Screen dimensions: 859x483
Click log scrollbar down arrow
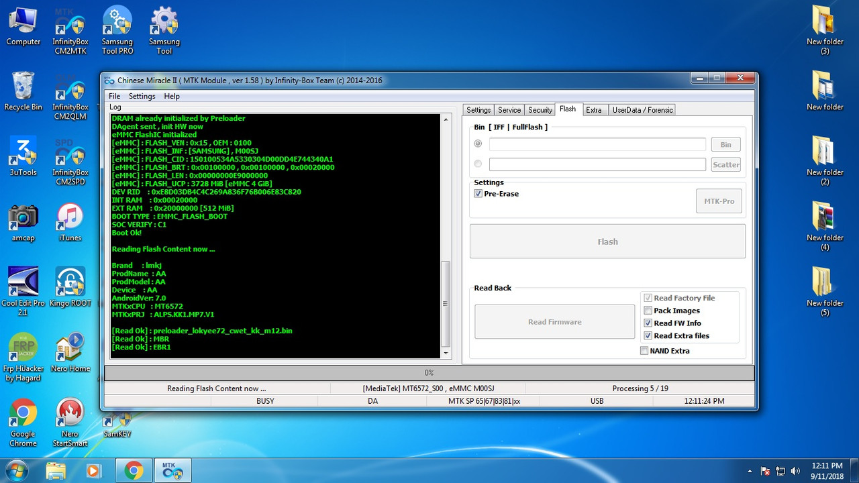pyautogui.click(x=446, y=353)
